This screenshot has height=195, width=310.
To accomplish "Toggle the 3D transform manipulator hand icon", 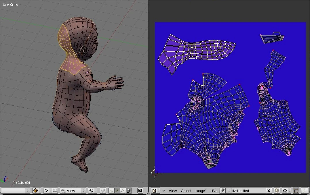I will 63,191.
